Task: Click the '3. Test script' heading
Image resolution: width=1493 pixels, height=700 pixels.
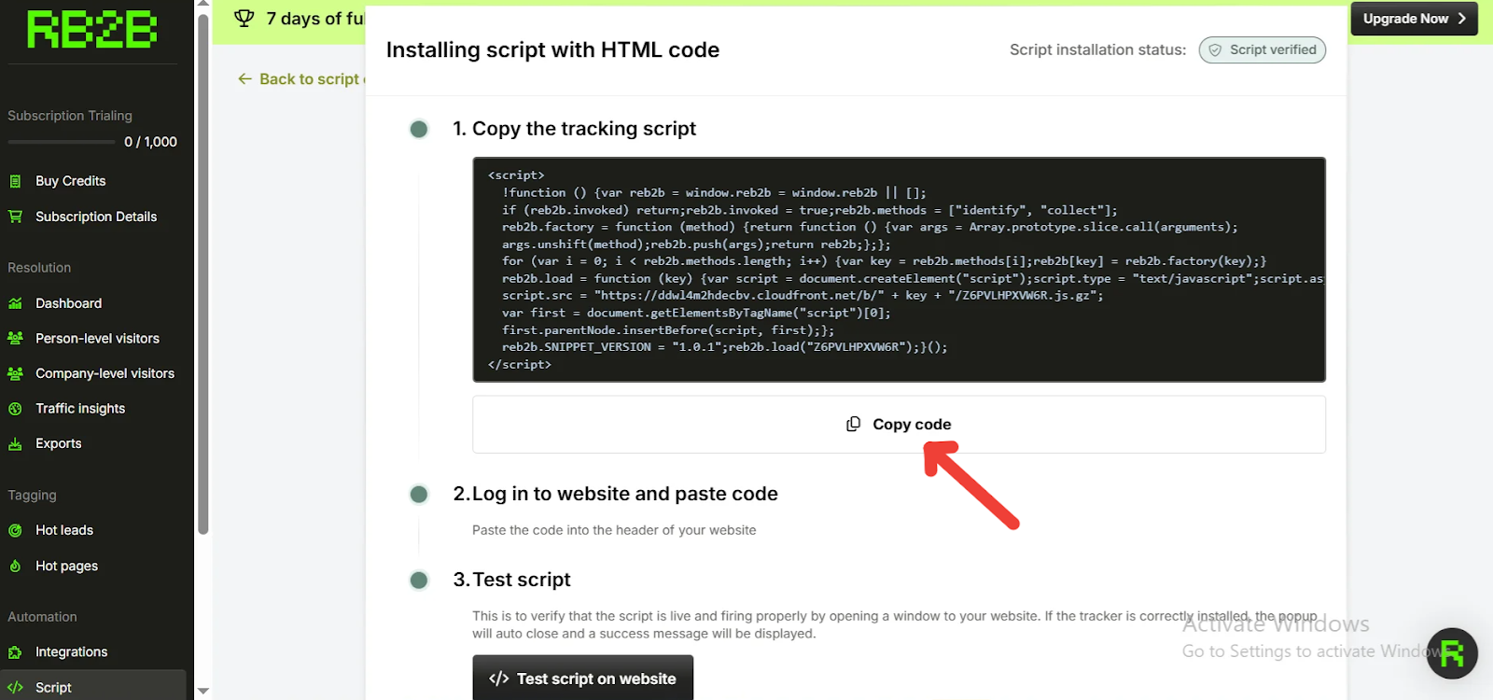Action: (x=511, y=580)
